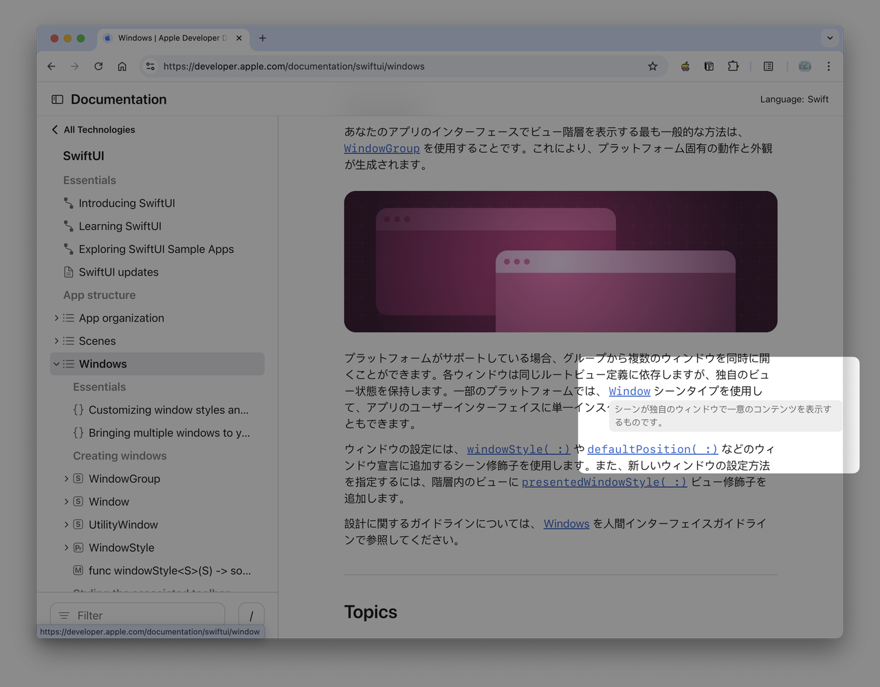Image resolution: width=880 pixels, height=687 pixels.
Task: Open Exploring SwiftUI Sample Apps
Action: click(156, 249)
